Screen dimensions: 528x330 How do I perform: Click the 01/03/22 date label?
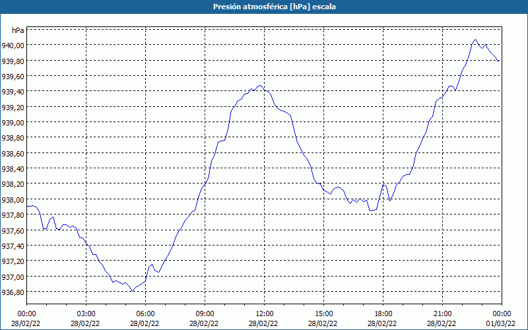click(x=502, y=323)
